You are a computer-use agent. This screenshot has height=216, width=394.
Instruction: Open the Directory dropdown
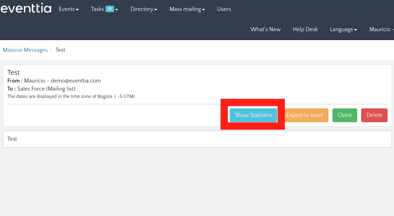144,9
